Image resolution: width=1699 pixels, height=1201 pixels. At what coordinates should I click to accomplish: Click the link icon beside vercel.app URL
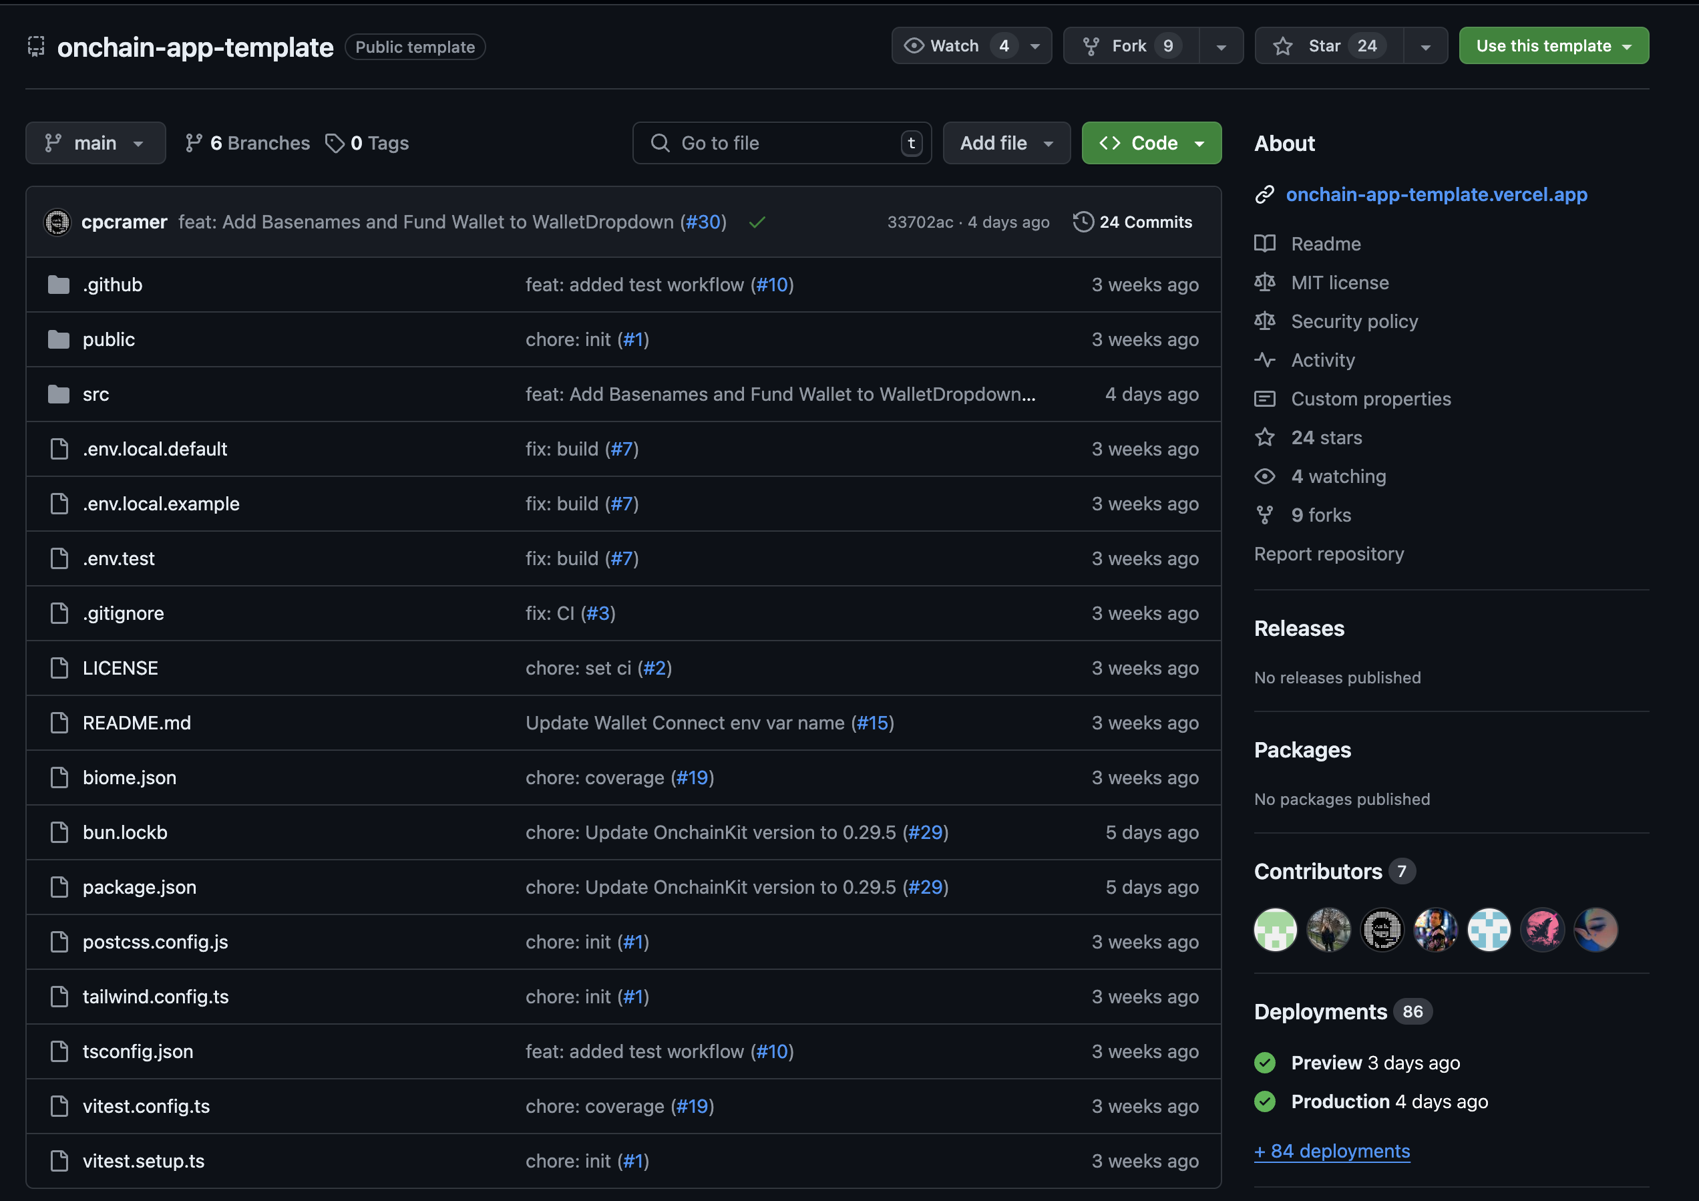(1265, 194)
